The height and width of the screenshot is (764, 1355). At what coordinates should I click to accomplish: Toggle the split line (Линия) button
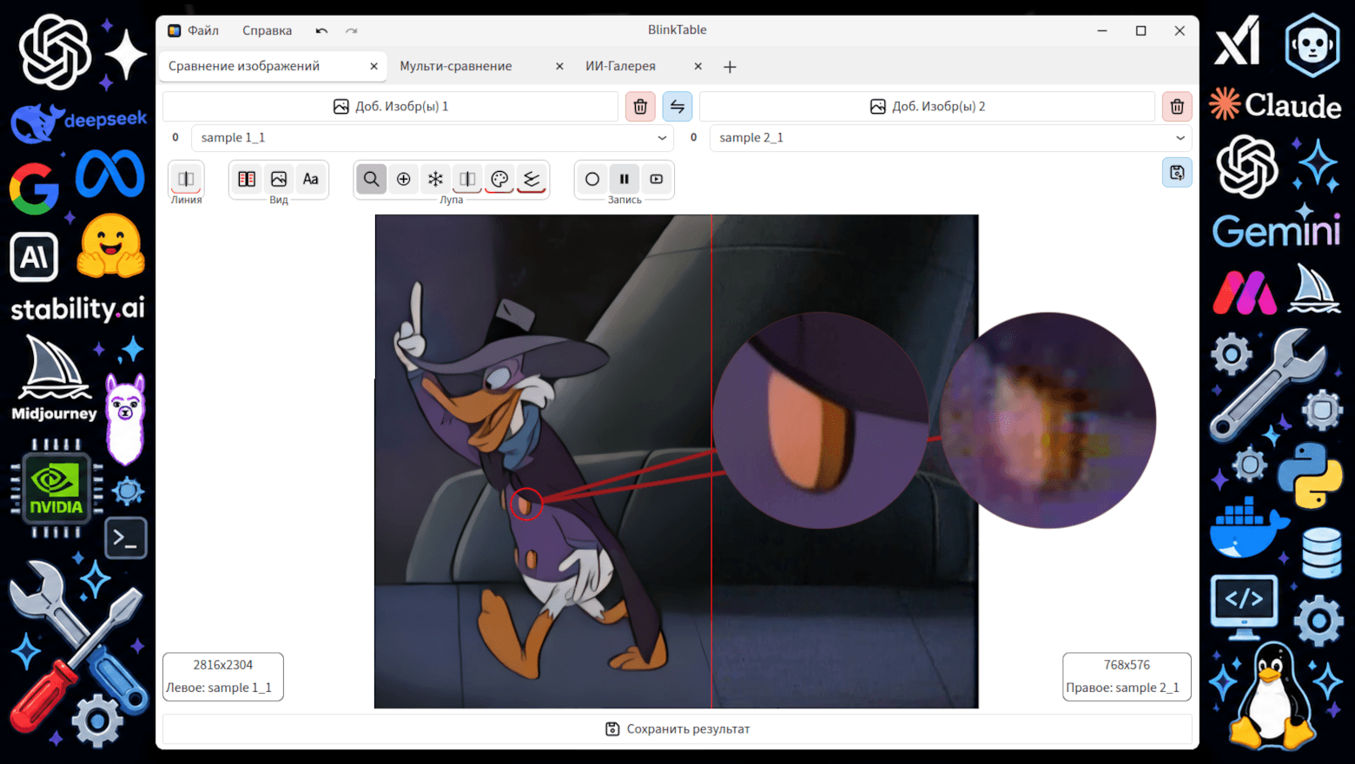click(186, 179)
